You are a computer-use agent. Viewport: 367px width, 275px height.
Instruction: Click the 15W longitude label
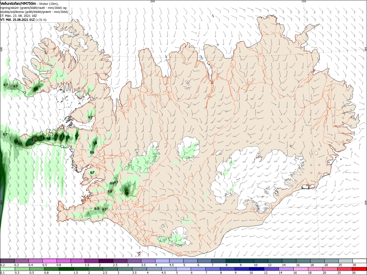click(304, 1)
